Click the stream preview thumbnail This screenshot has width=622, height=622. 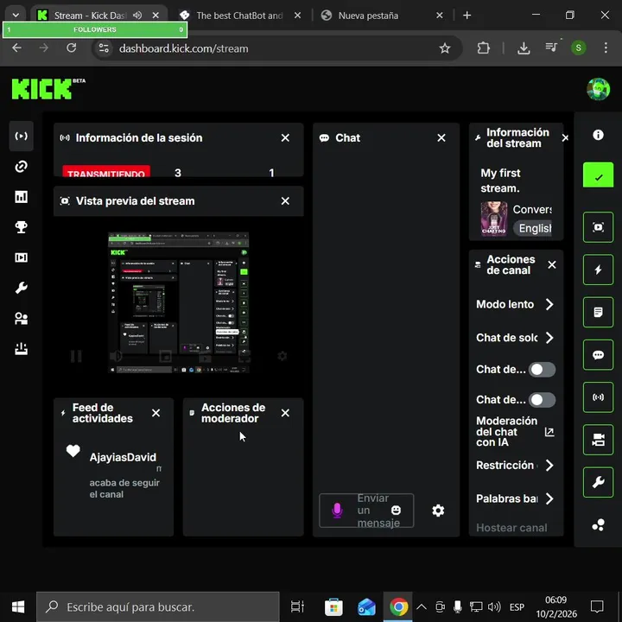(x=179, y=302)
